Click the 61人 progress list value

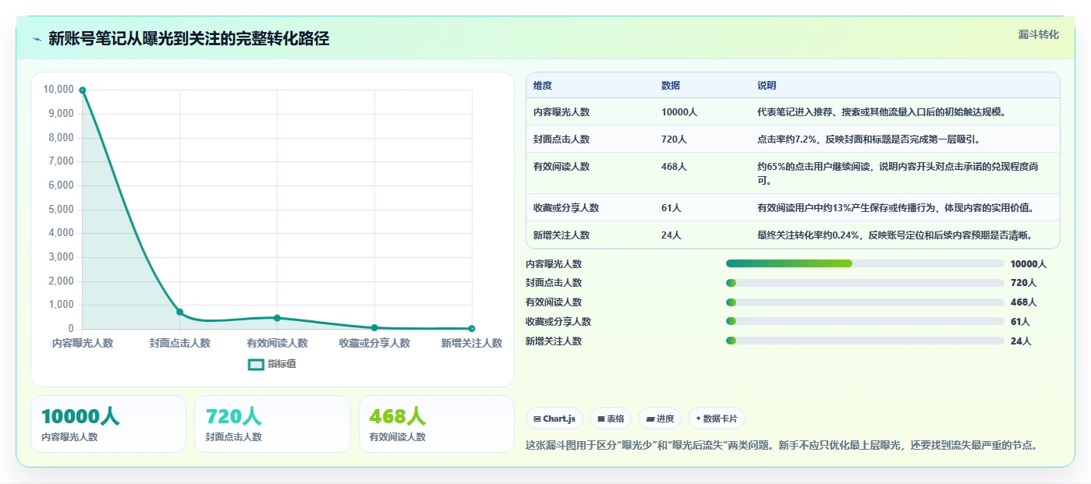pyautogui.click(x=1020, y=322)
